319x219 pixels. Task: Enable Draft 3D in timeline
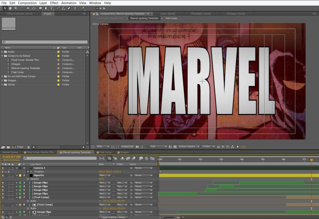[x=115, y=158]
